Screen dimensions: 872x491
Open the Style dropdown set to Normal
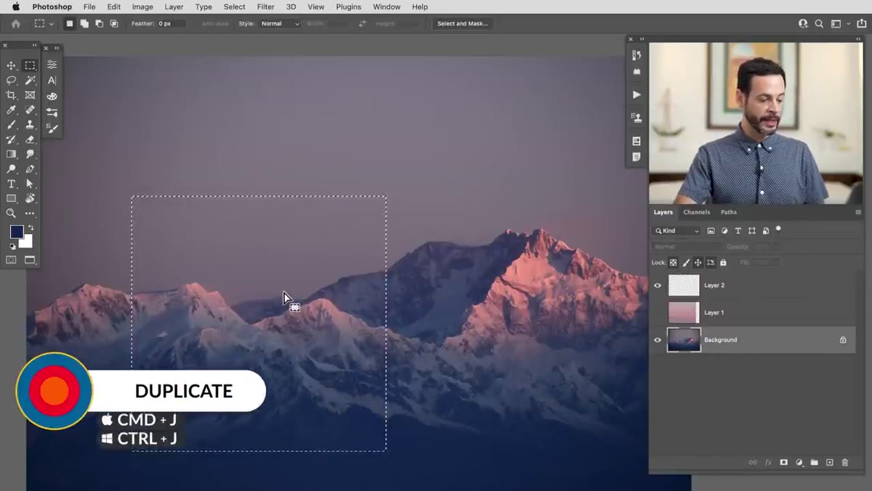click(280, 24)
